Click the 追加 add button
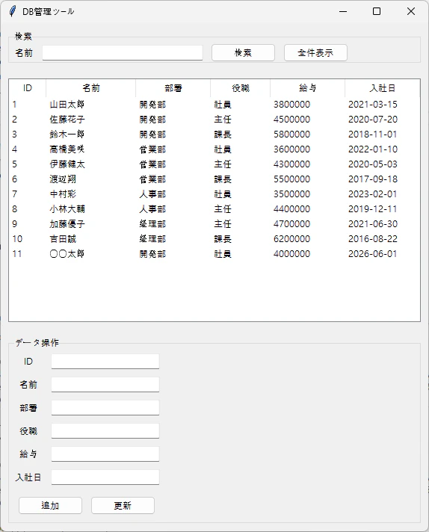This screenshot has width=429, height=532. click(x=50, y=506)
